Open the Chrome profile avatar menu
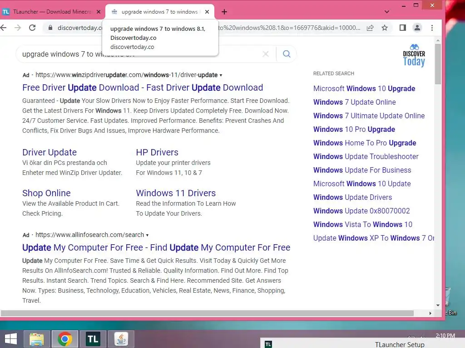 tap(417, 28)
